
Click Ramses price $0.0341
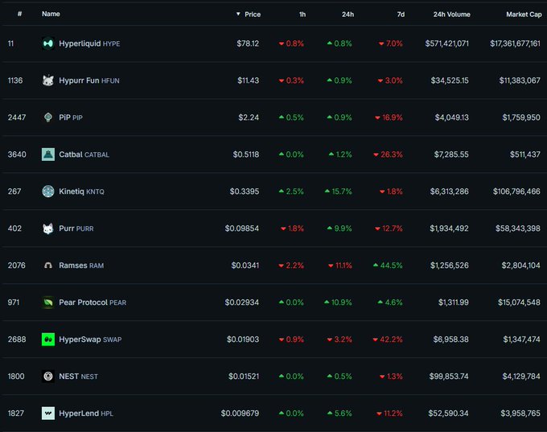pyautogui.click(x=245, y=265)
